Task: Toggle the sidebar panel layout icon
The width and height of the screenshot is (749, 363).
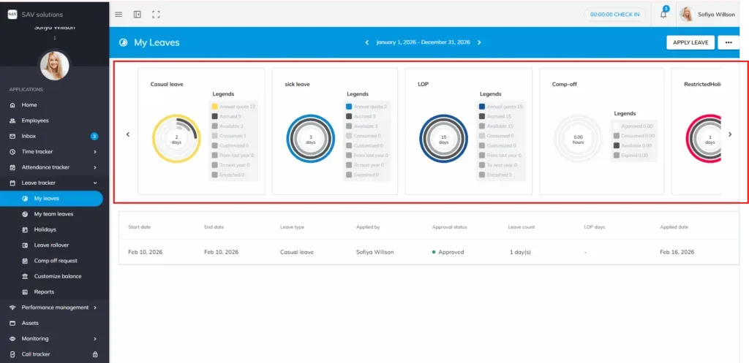Action: tap(137, 15)
